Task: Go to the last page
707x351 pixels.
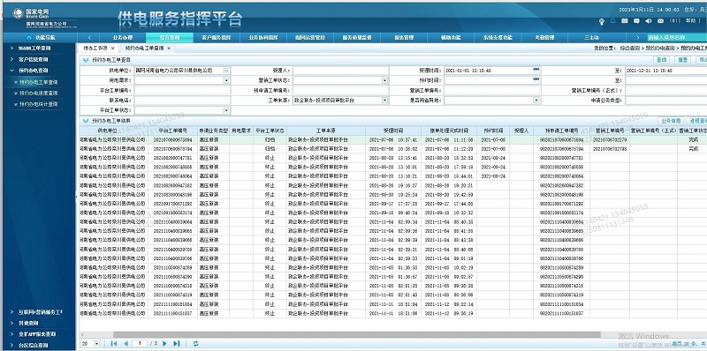Action: tap(176, 343)
